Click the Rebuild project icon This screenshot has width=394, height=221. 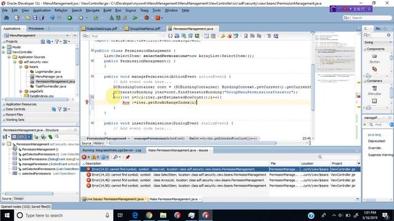coord(118,18)
